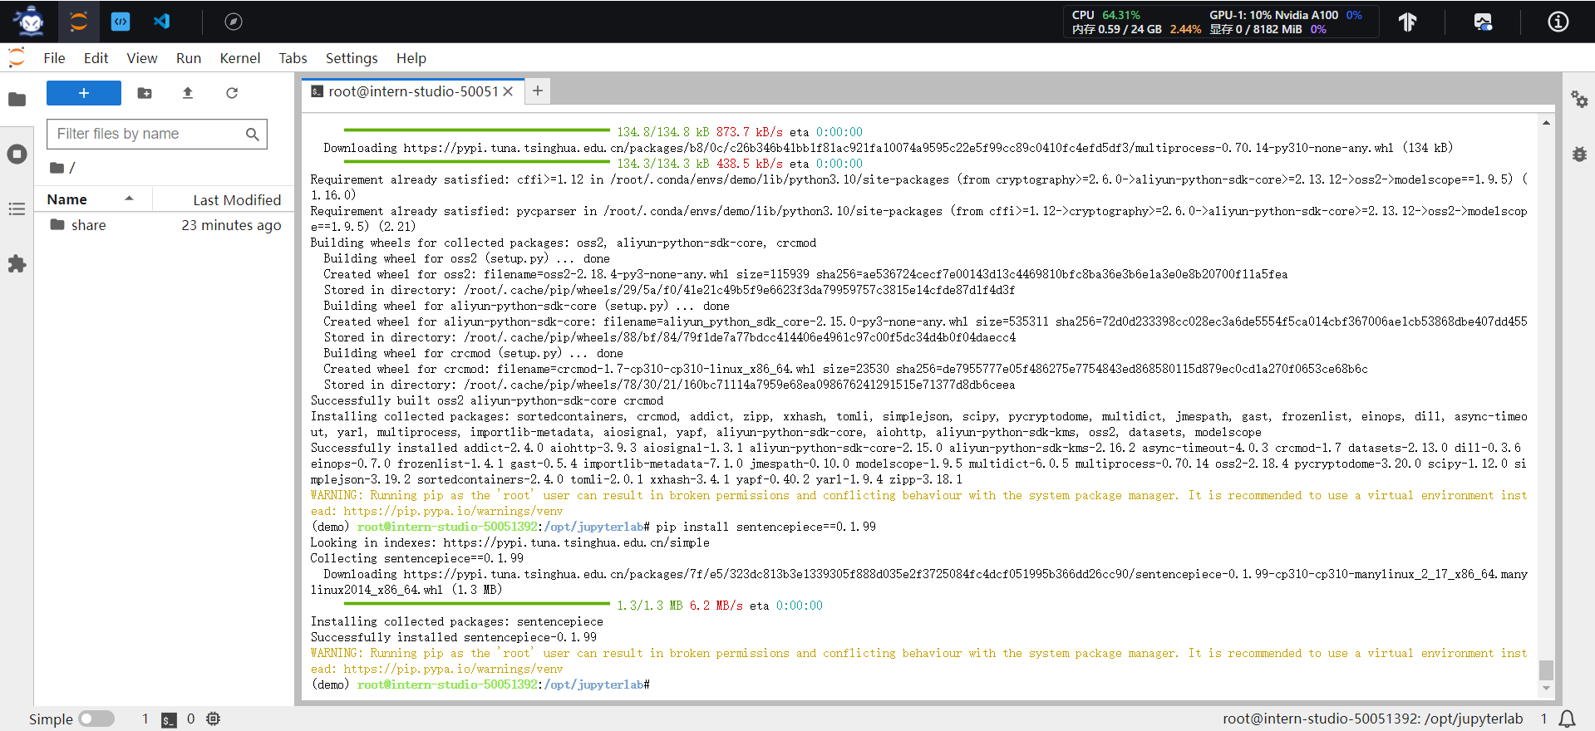Open the debugger bug icon
The height and width of the screenshot is (731, 1595).
point(1579,155)
